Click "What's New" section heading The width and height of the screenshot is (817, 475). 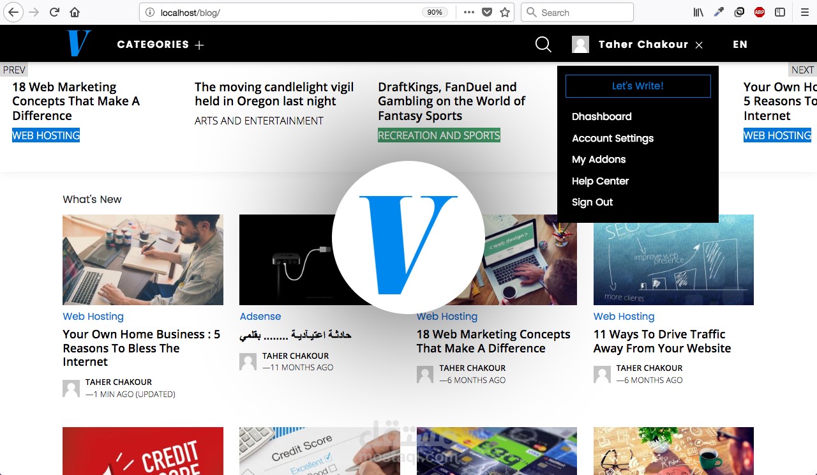point(92,200)
